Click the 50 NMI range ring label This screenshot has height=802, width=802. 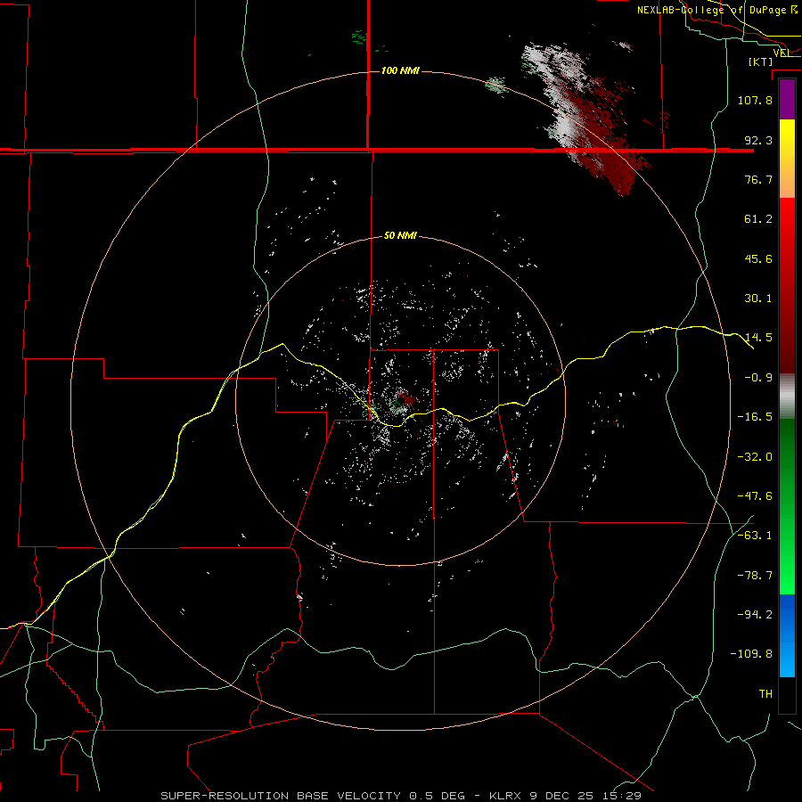(400, 235)
